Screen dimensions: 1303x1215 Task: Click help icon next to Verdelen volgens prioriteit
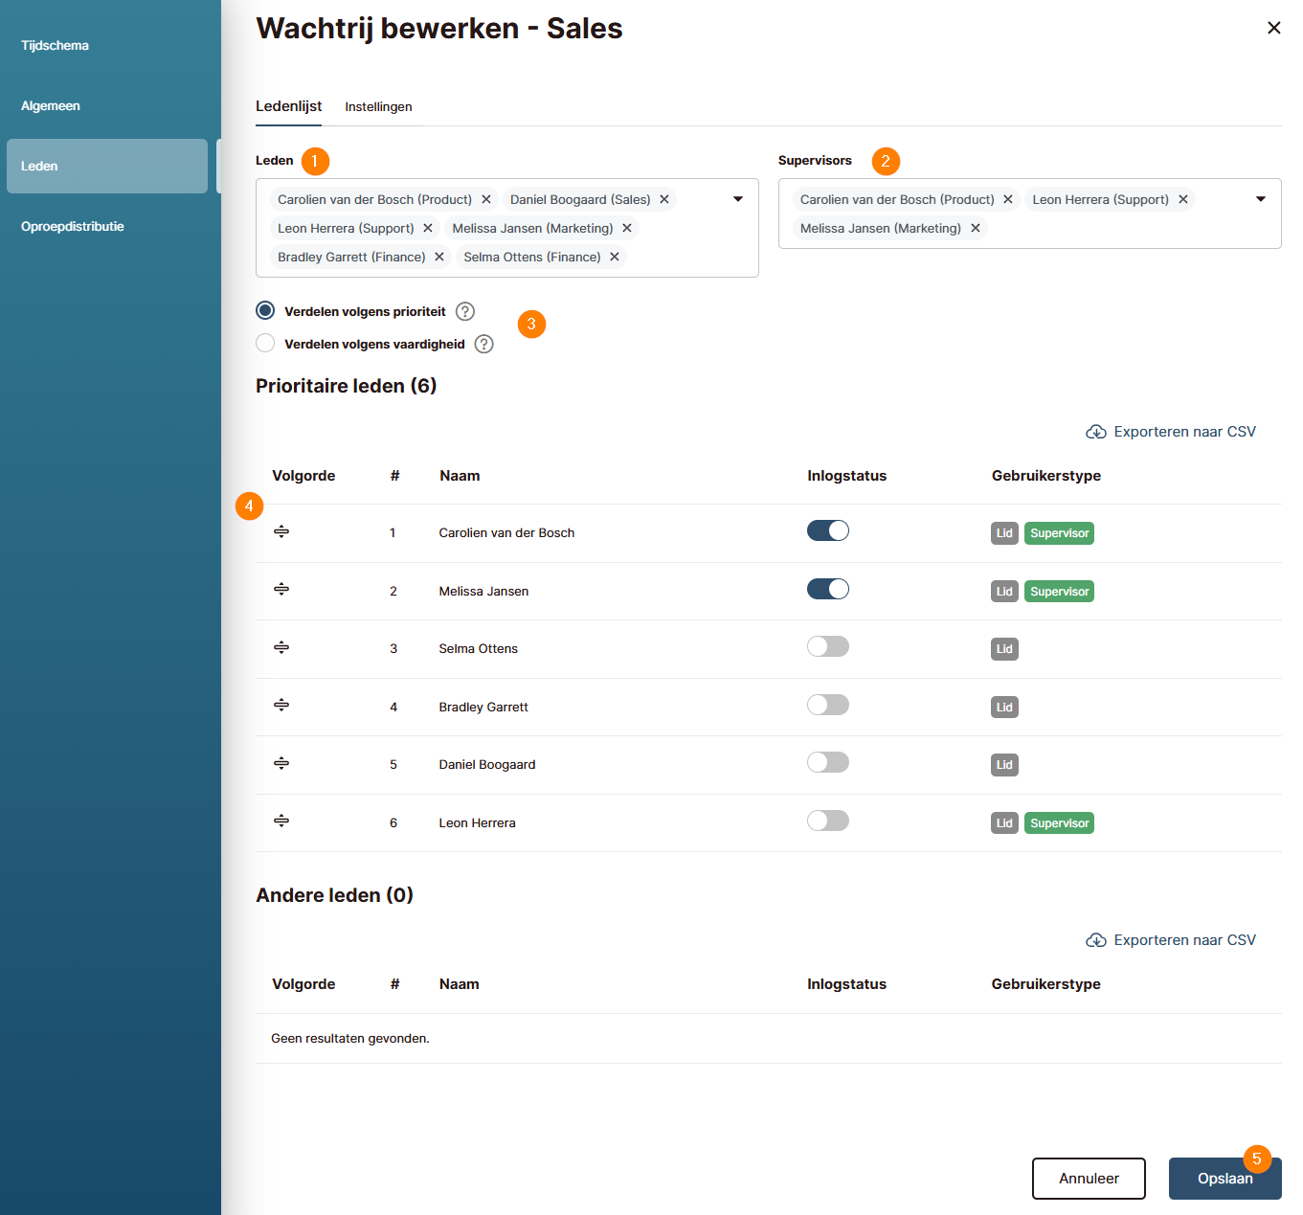(465, 311)
